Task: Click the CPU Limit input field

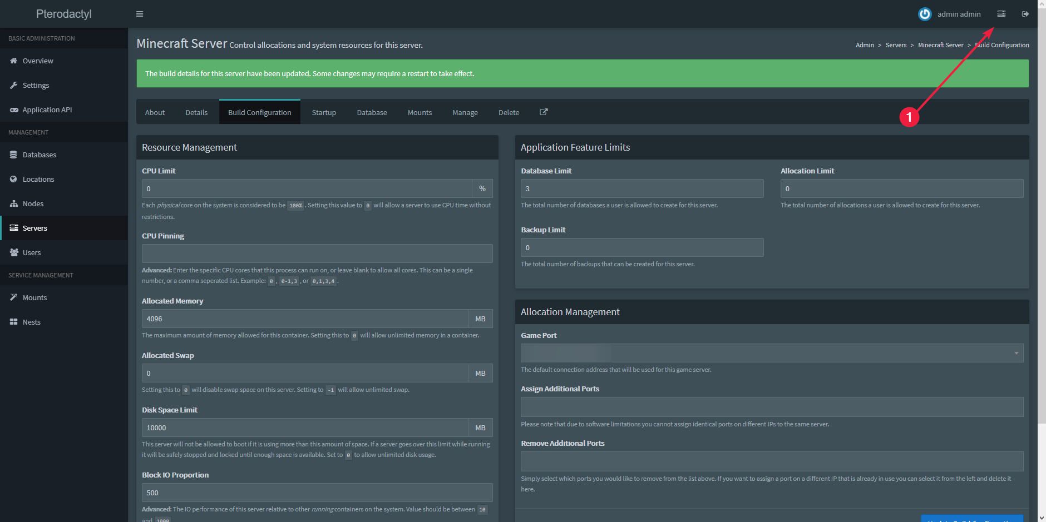Action: point(307,188)
